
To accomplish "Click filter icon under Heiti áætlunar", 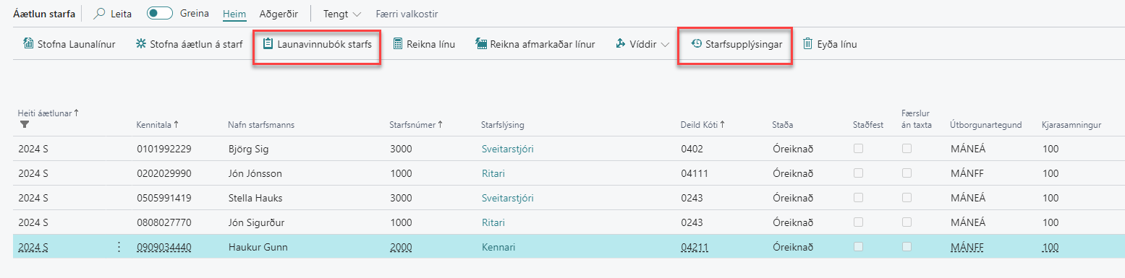I will coord(23,124).
